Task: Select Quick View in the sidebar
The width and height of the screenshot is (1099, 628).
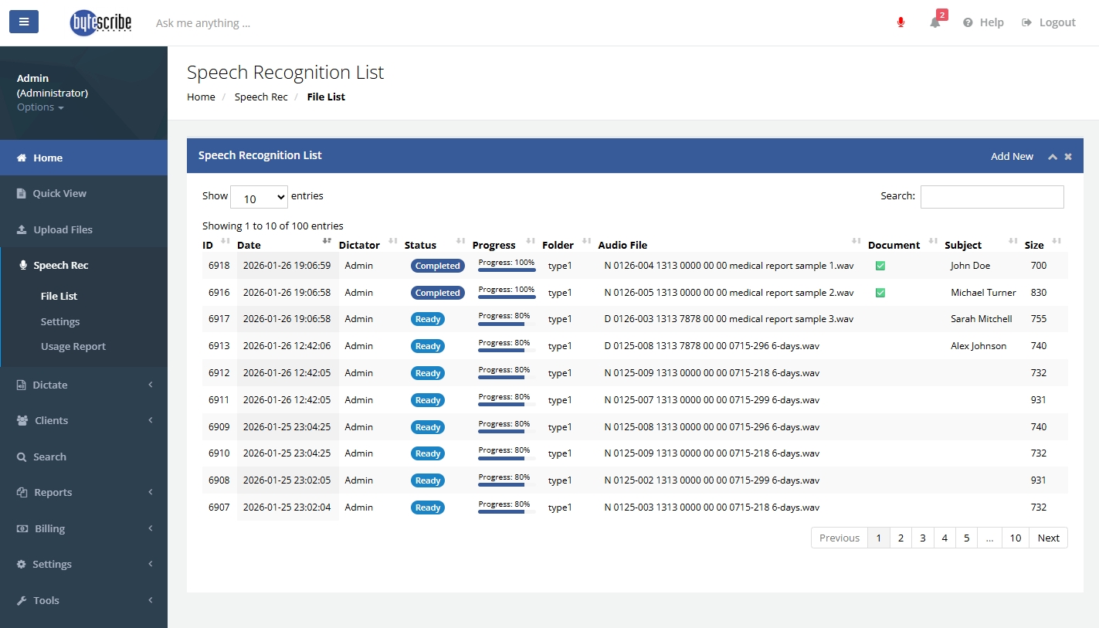Action: coord(59,194)
